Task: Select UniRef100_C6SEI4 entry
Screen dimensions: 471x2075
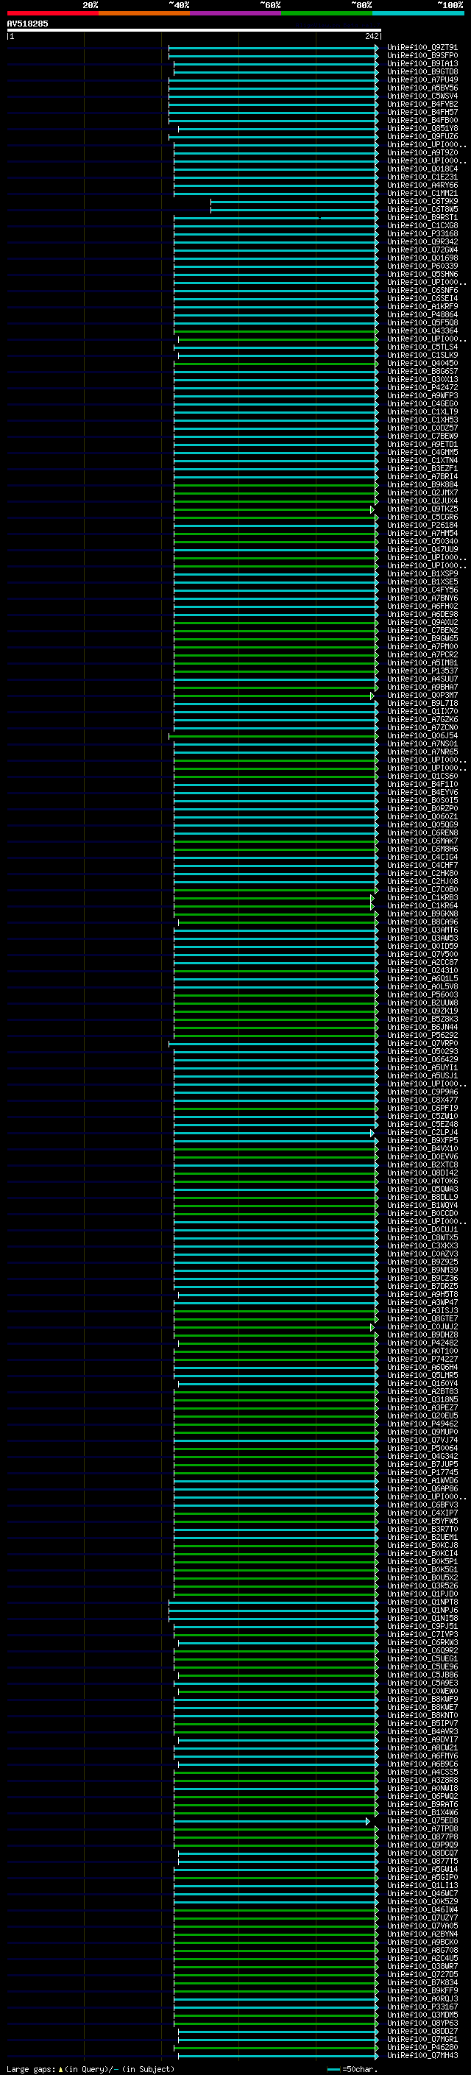Action: click(x=422, y=298)
